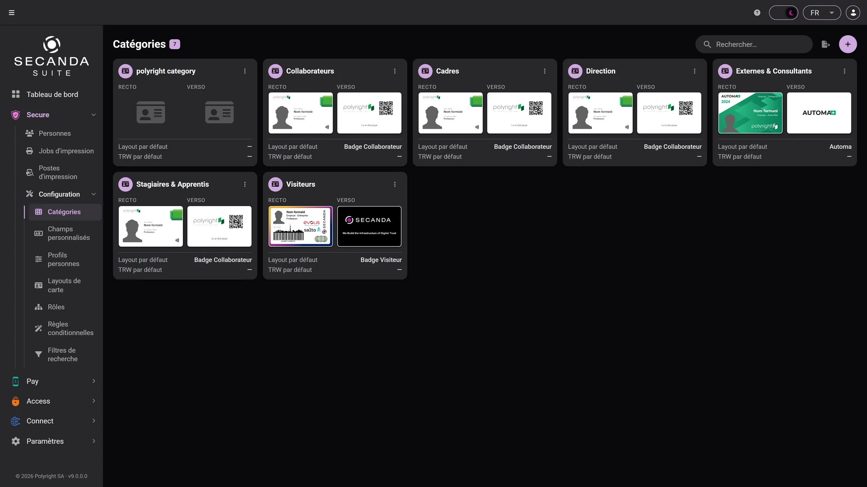This screenshot has height=487, width=867.
Task: Add a new category with plus button
Action: point(848,44)
